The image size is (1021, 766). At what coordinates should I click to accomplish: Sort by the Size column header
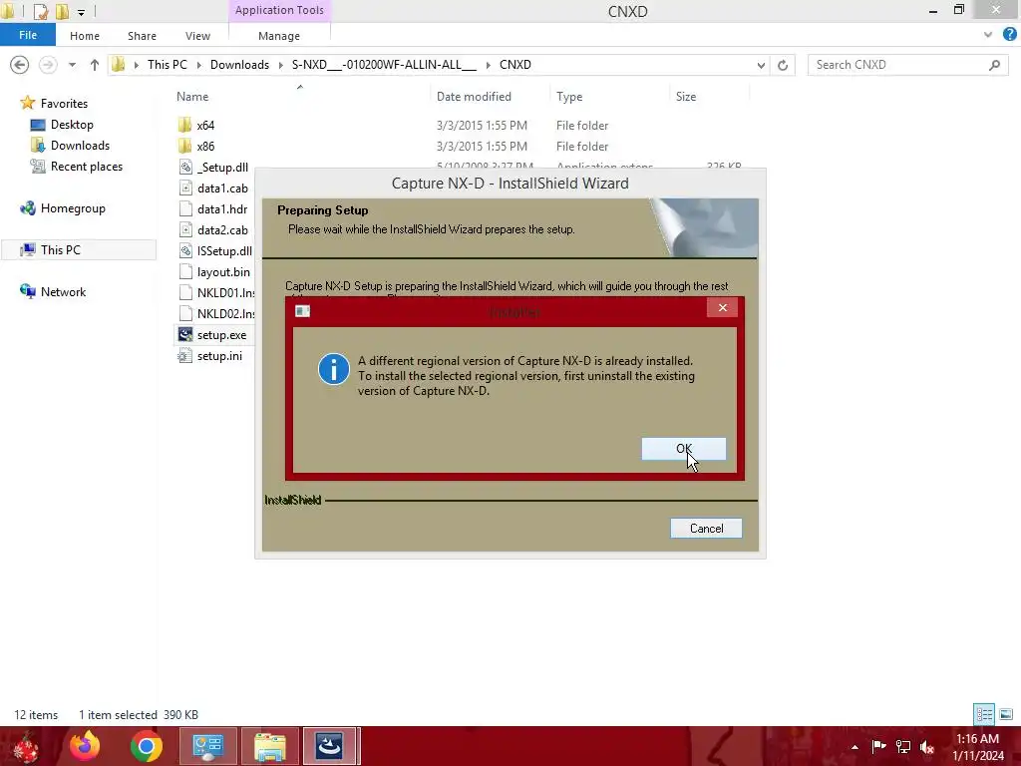pyautogui.click(x=686, y=97)
